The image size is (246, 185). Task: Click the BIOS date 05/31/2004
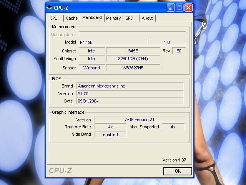130,101
